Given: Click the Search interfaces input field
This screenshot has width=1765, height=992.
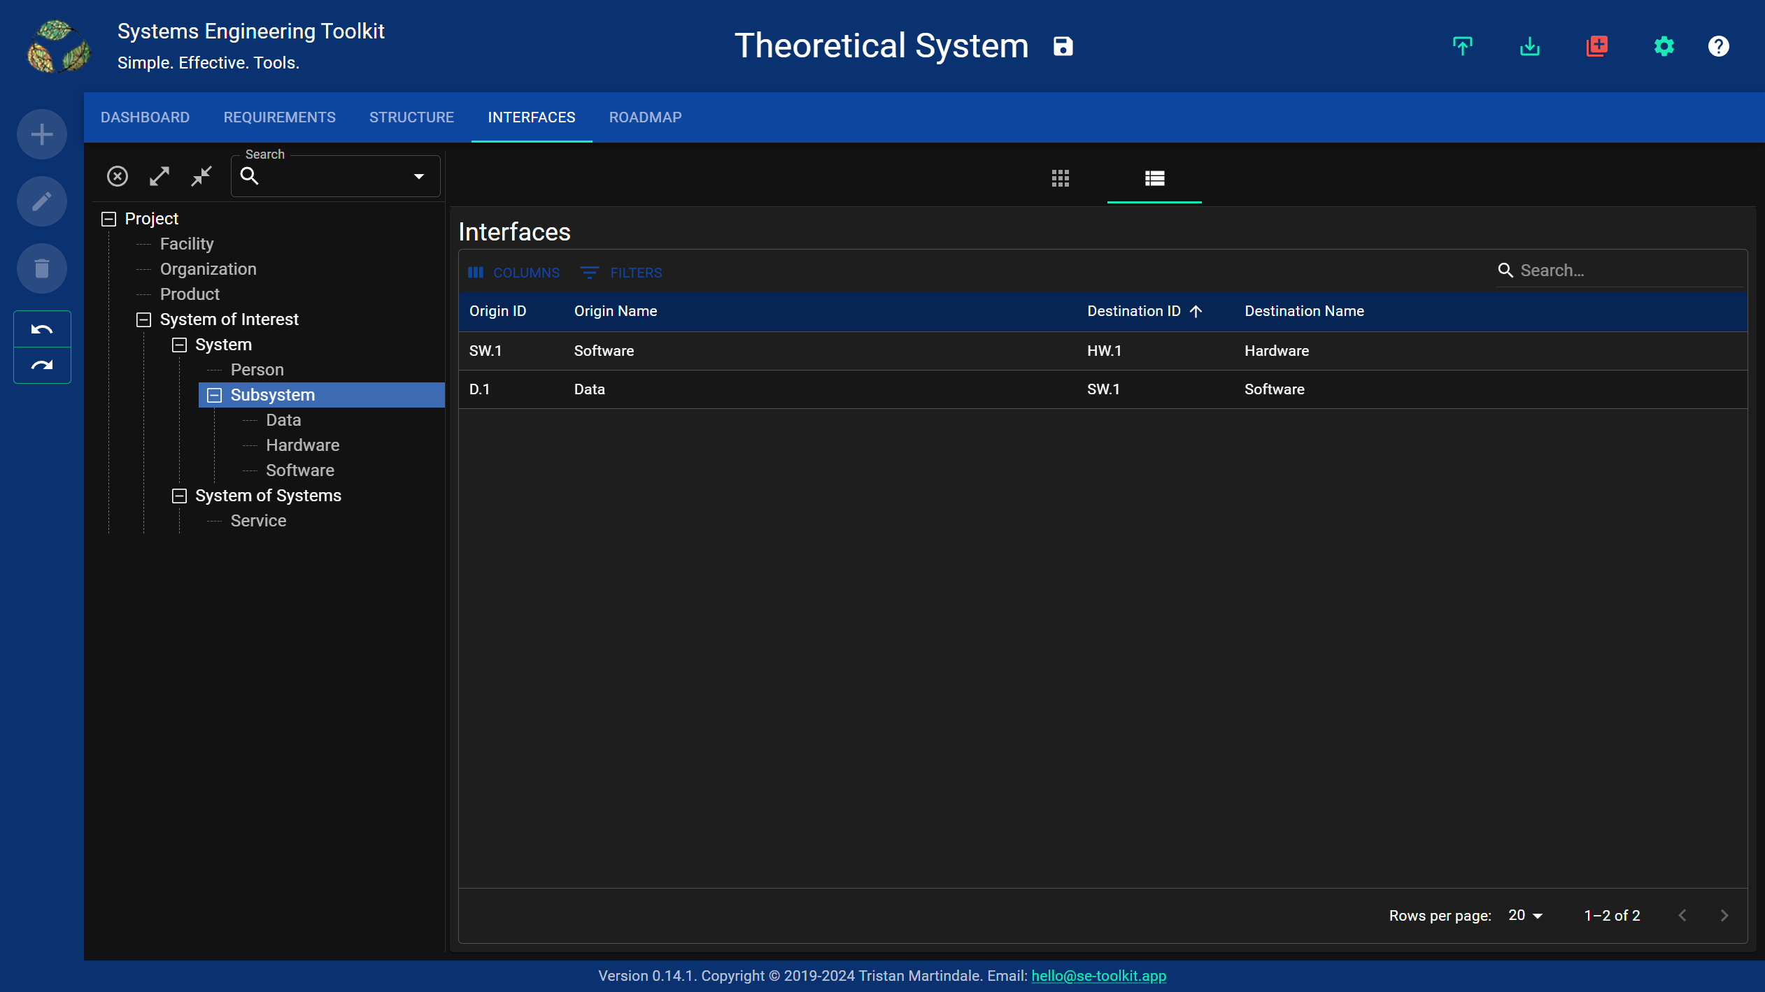Looking at the screenshot, I should click(1624, 270).
